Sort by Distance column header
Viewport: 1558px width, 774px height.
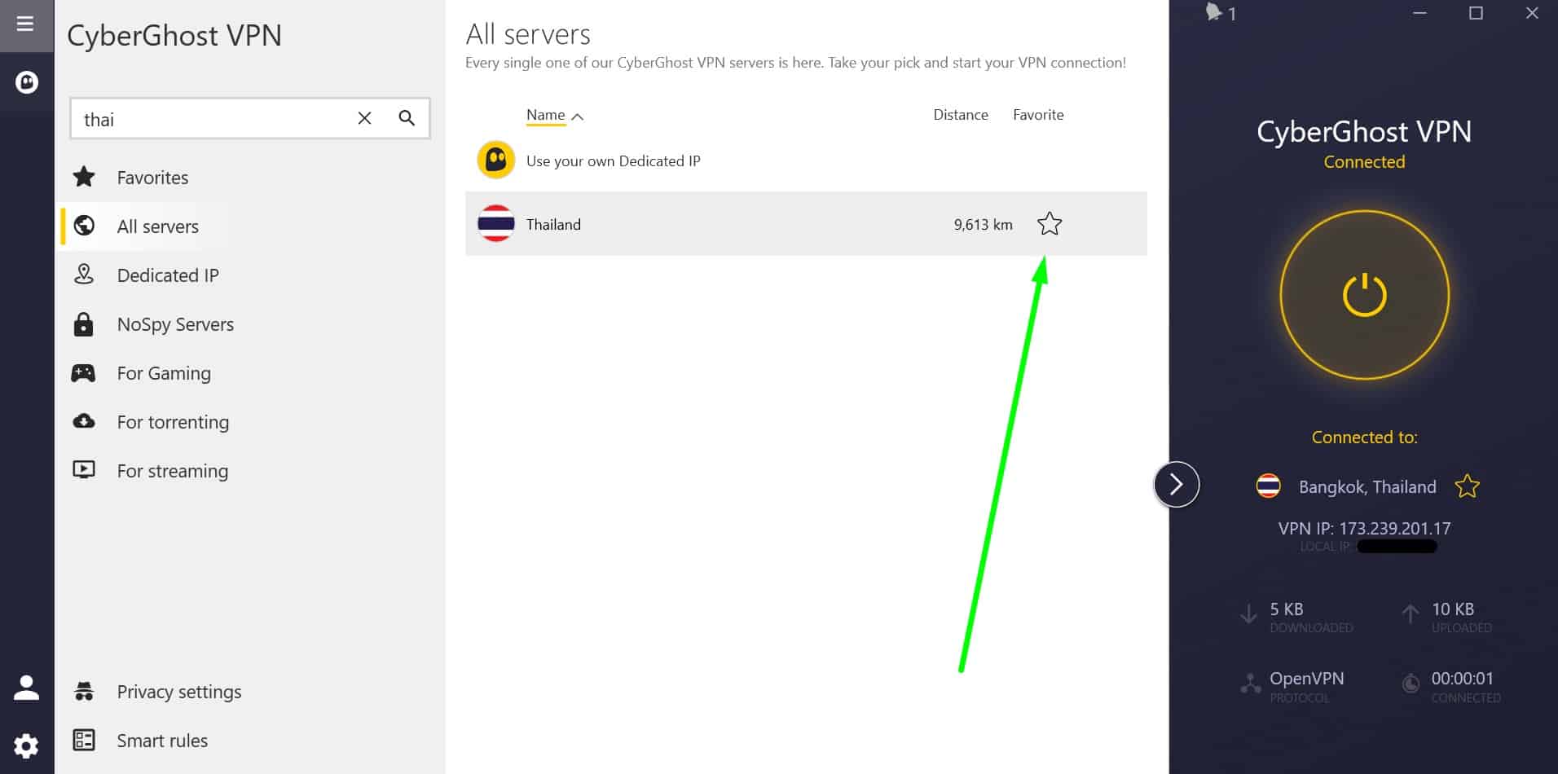(961, 115)
